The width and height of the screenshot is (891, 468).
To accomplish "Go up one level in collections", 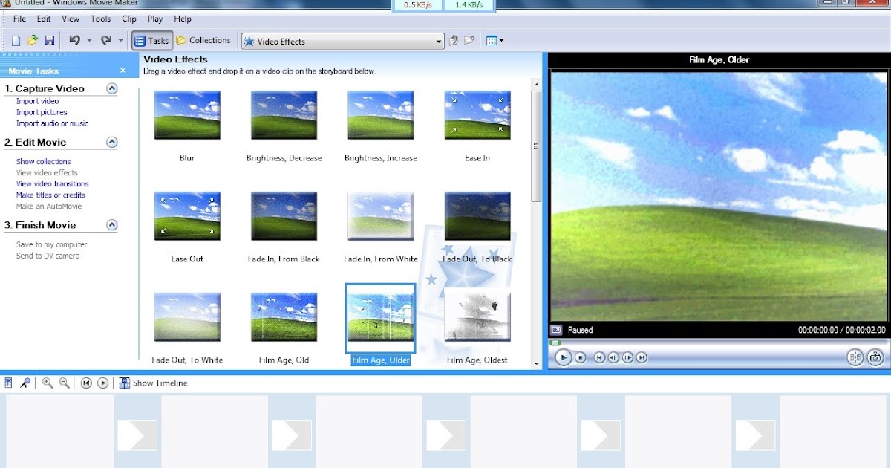I will pos(454,41).
